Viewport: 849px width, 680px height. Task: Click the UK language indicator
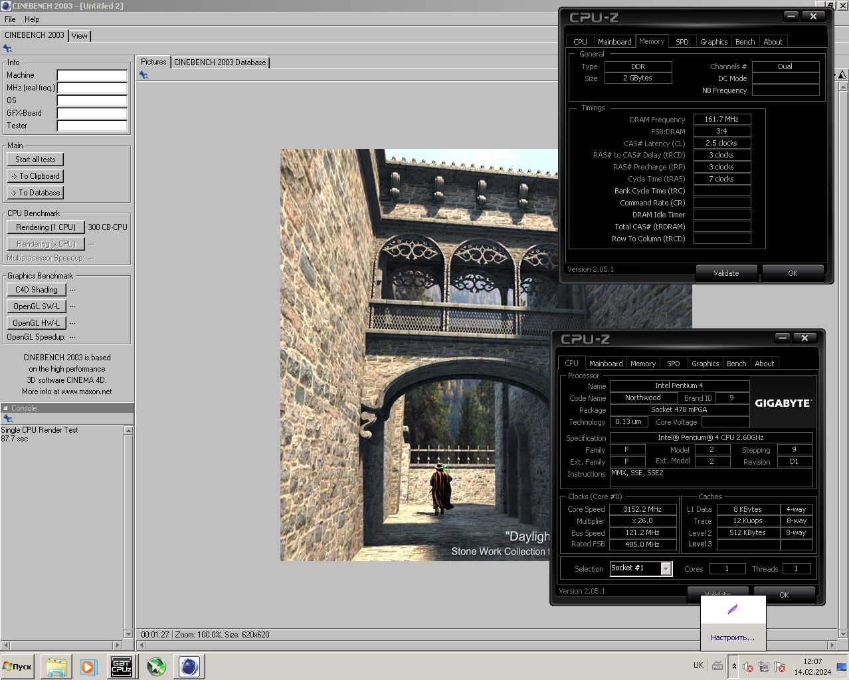click(x=698, y=665)
